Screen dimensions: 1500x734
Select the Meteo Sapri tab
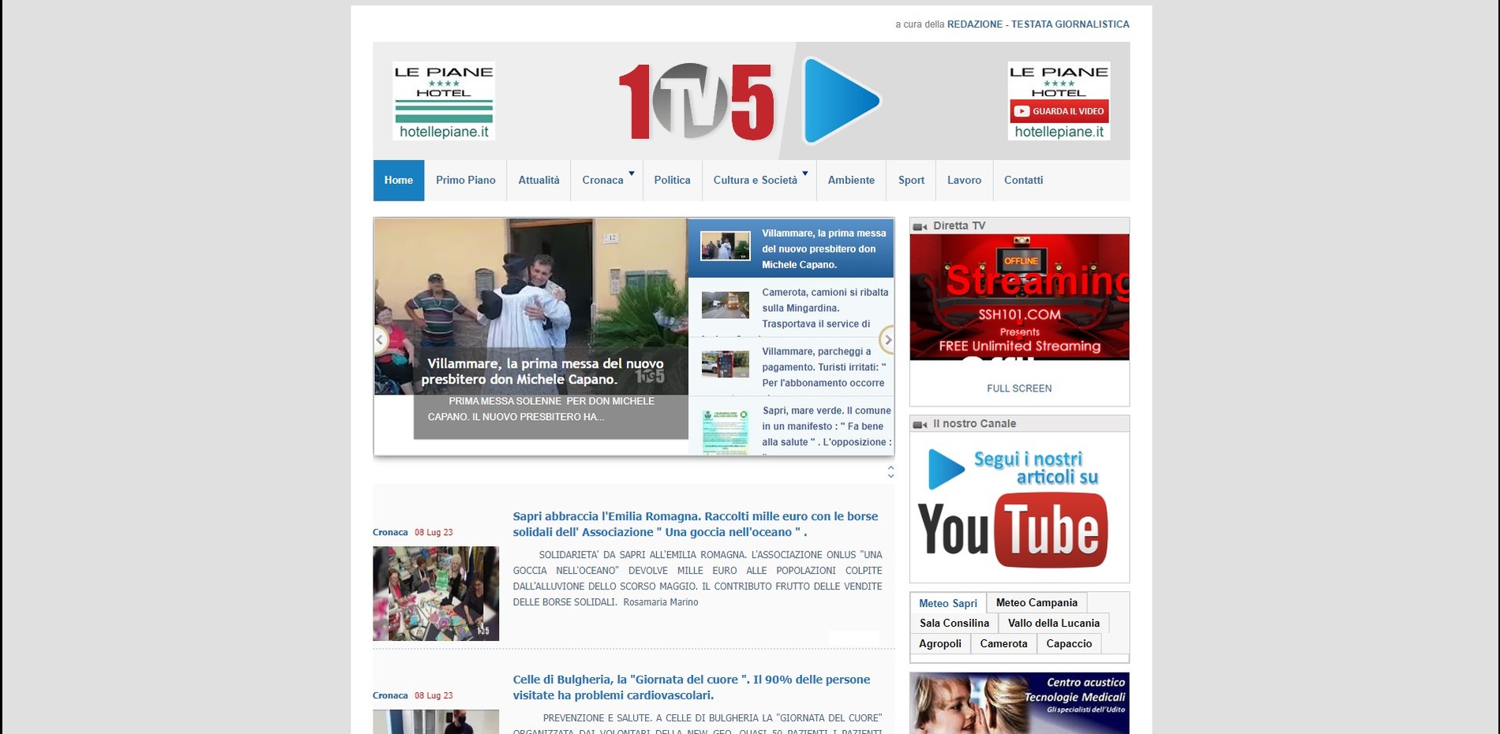948,603
